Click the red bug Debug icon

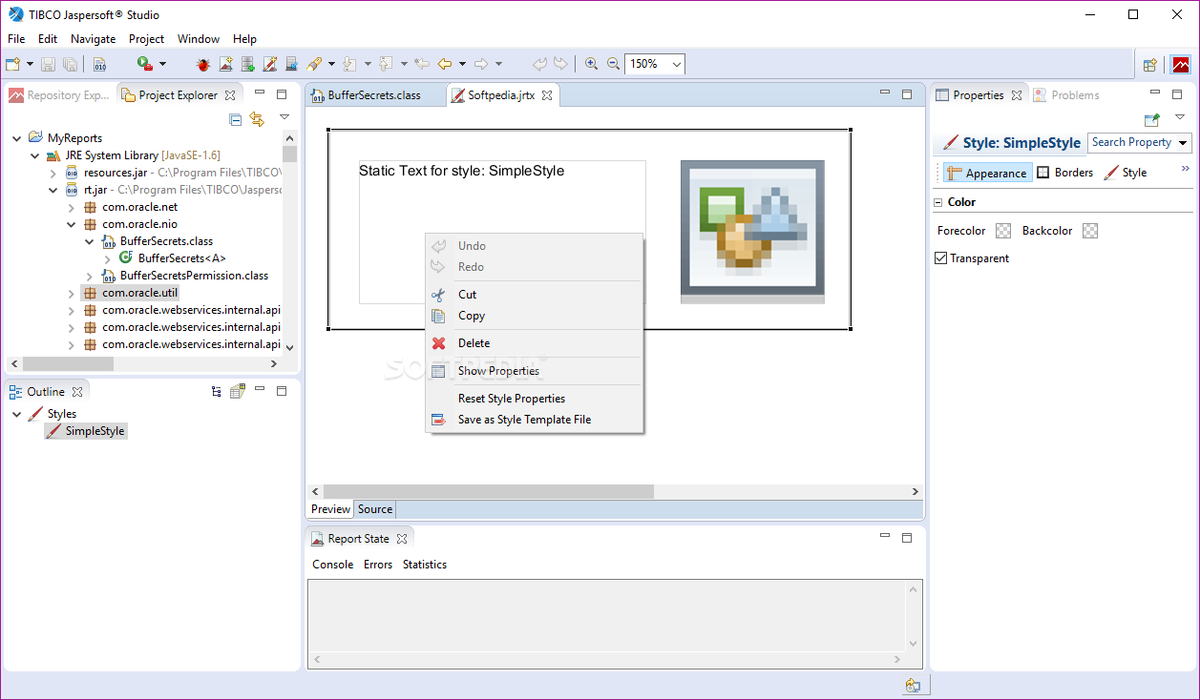coord(203,64)
